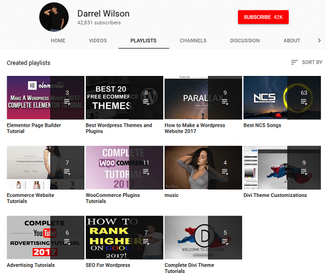Open Best Wordpress Themes and Plugins title
This screenshot has width=326, height=277.
[119, 128]
